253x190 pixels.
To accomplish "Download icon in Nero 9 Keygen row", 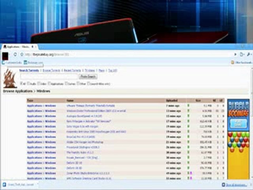I will 188,121.
